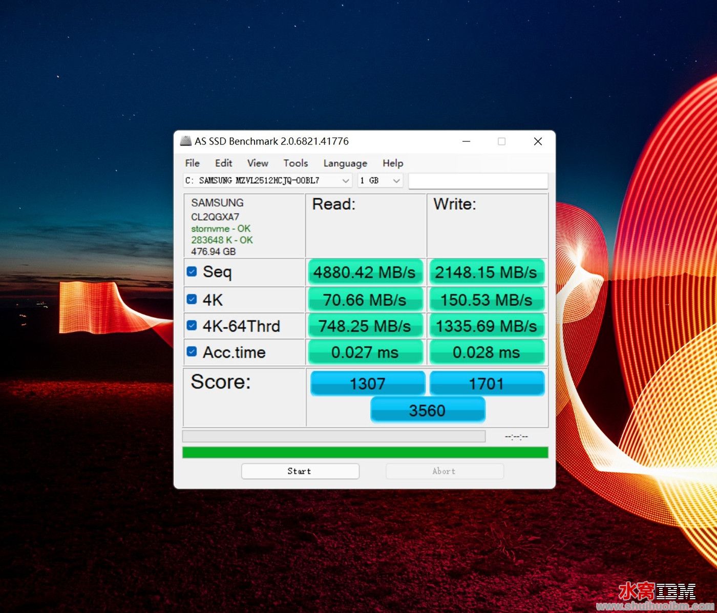Click the 4K-64Thrd write result 1335.69 MB/s
Screen dimensions: 717x613
pos(486,326)
